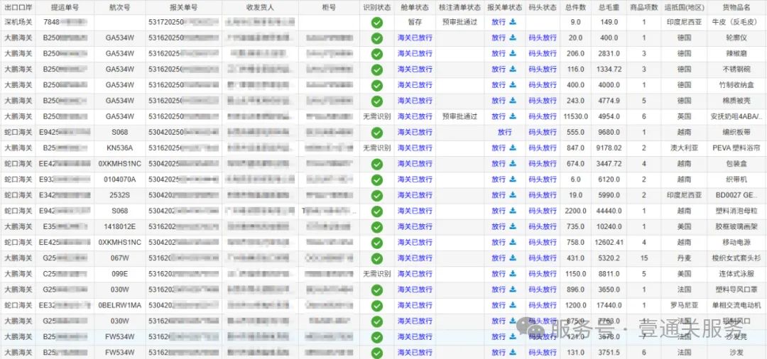Sort by the 总毛重 column header
The height and width of the screenshot is (359, 767).
pos(609,7)
